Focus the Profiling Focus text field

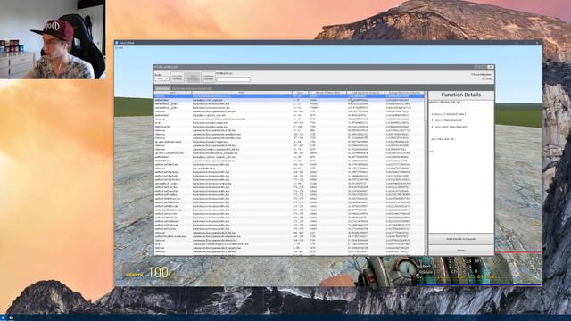point(233,79)
